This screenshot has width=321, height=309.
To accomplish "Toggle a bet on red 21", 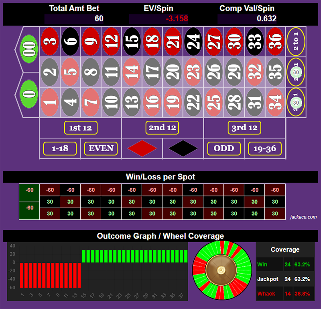I will (x=173, y=42).
